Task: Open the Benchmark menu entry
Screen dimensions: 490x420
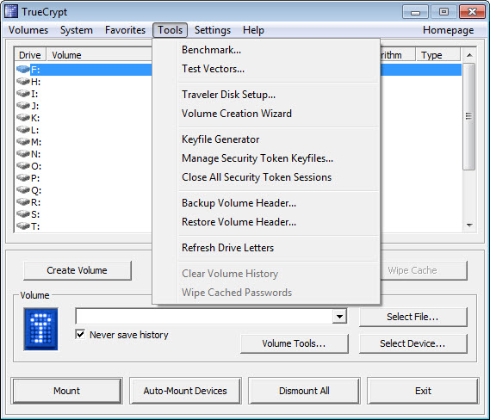Action: pyautogui.click(x=211, y=50)
